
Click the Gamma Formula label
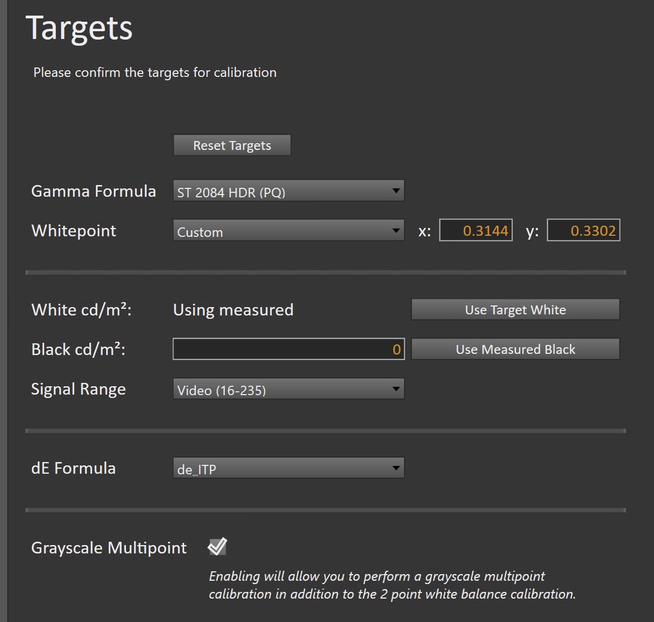coord(94,191)
